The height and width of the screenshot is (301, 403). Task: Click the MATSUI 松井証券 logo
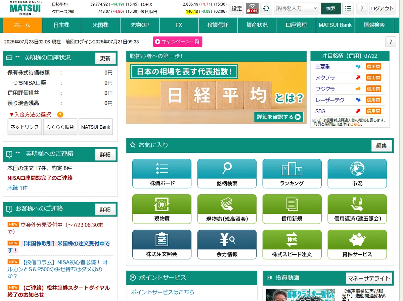pos(25,8)
